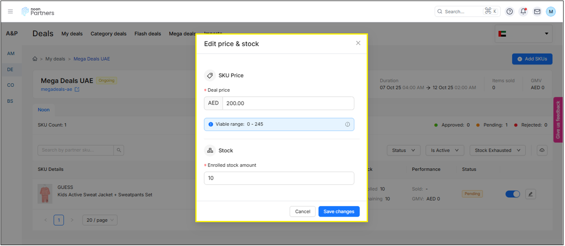Open the country flag dropdown
The height and width of the screenshot is (246, 565).
coord(524,34)
